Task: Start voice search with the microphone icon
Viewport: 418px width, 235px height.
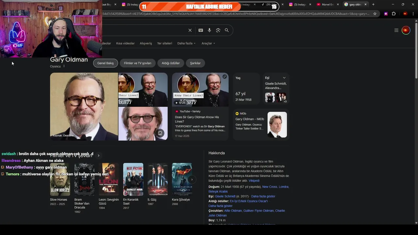Action: 209,30
